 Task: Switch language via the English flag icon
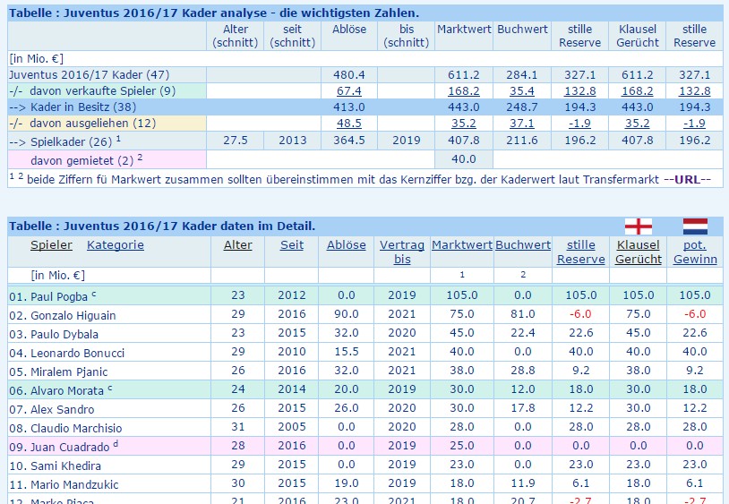point(638,226)
